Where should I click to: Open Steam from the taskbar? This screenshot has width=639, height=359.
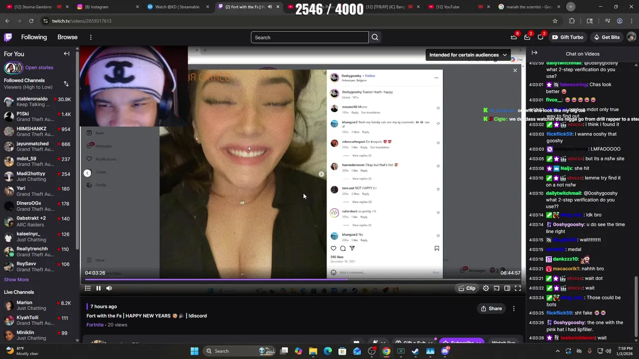[x=415, y=351]
